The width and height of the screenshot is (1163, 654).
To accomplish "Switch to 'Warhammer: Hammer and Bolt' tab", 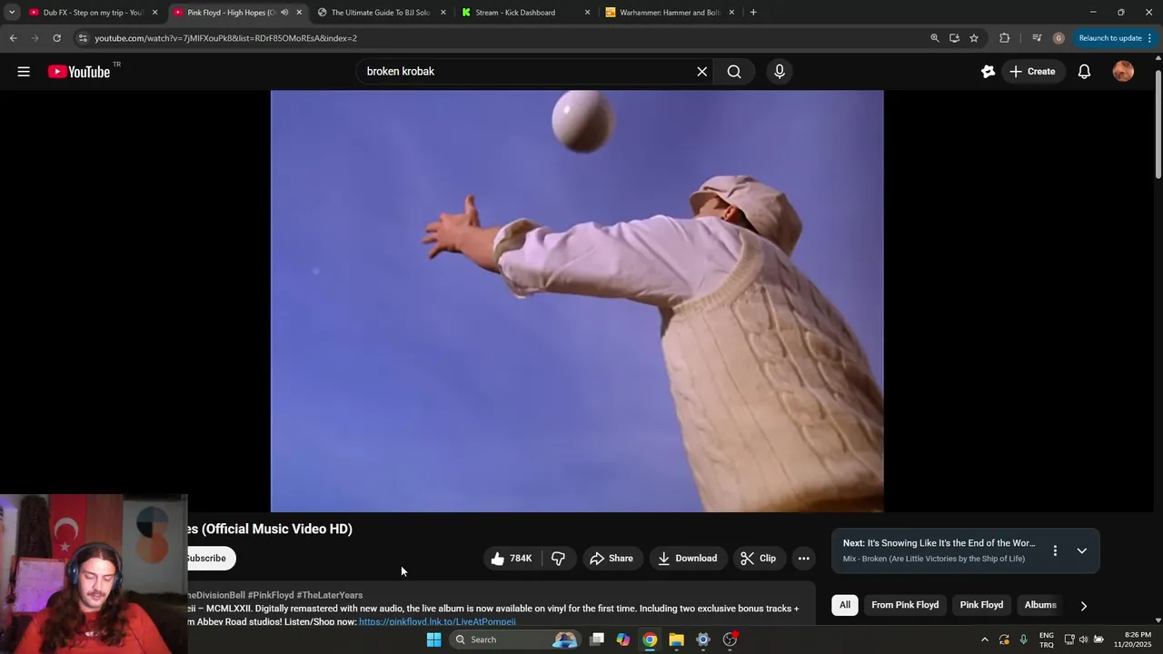I will [x=669, y=13].
